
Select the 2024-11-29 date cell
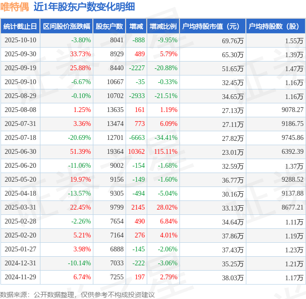20,277
